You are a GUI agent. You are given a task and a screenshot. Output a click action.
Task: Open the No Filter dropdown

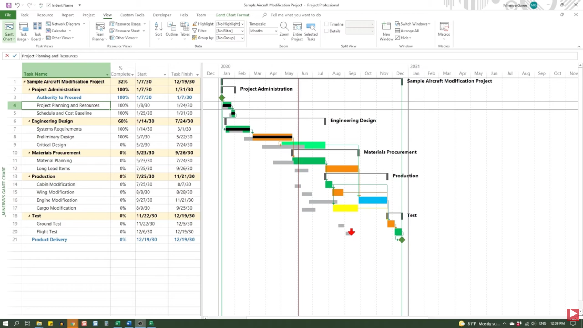click(230, 31)
